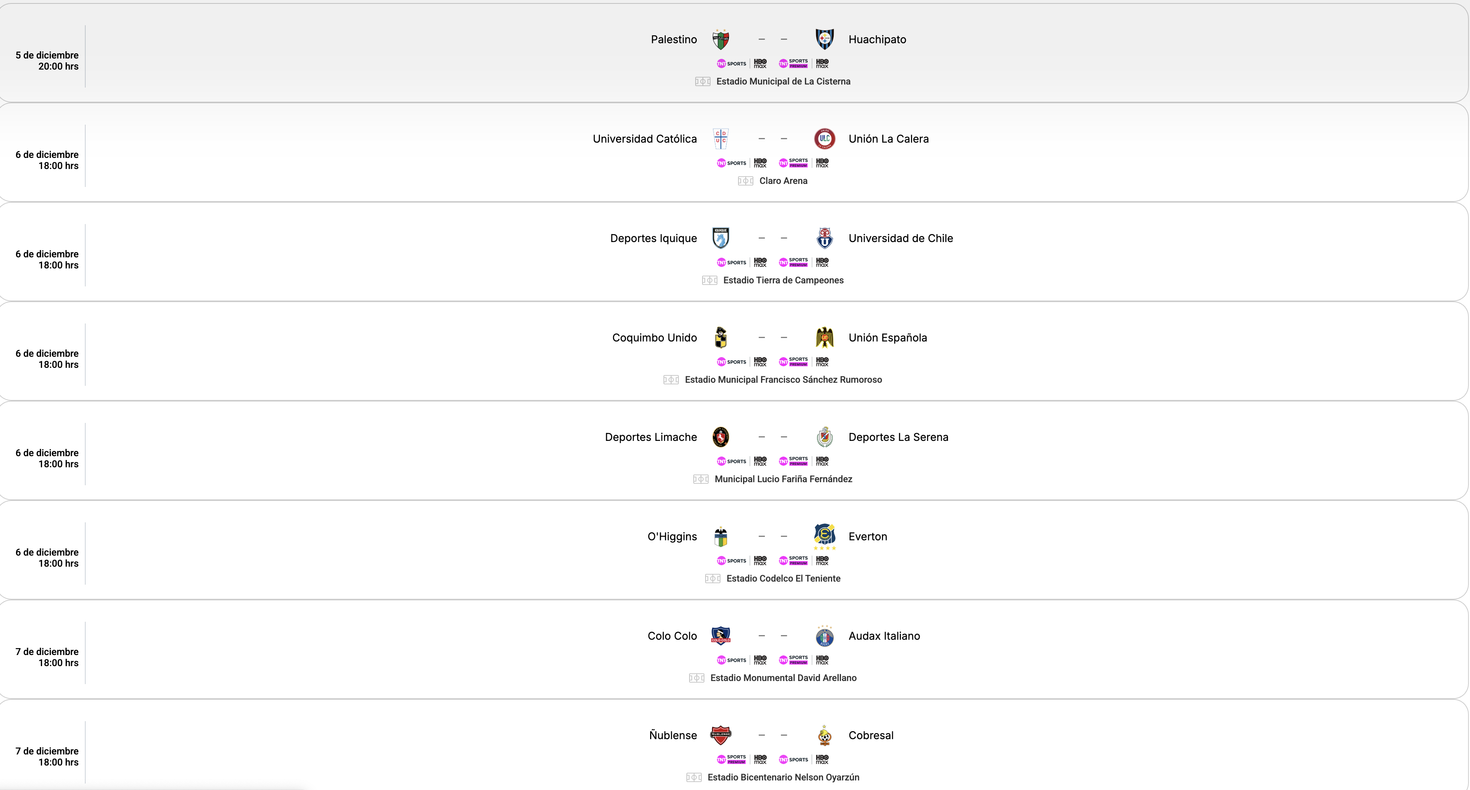Click Deportes La Serena team crest

(824, 437)
